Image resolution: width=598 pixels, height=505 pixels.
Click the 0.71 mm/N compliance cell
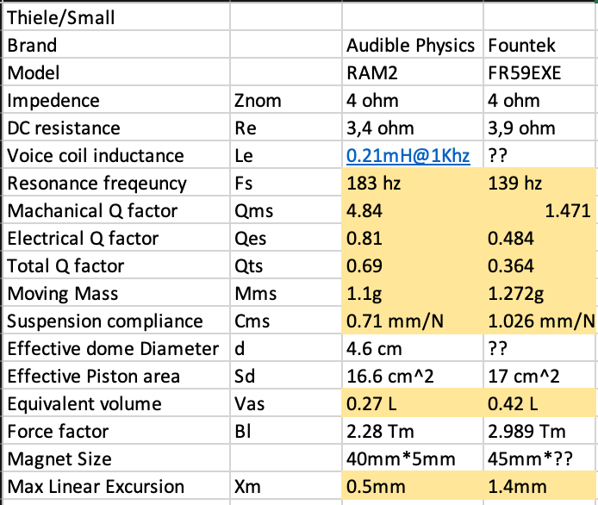tap(413, 321)
